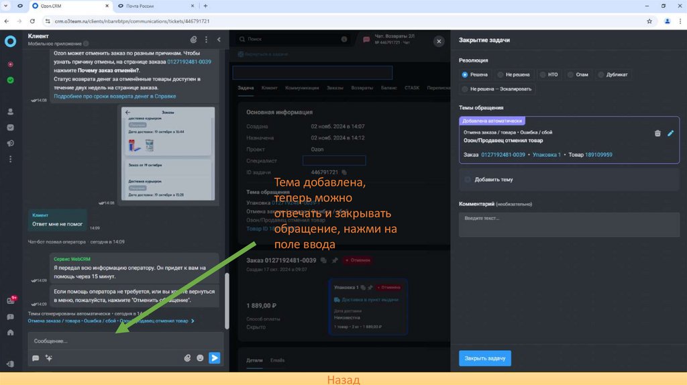Open the sidebar three-dot more menu

click(11, 159)
